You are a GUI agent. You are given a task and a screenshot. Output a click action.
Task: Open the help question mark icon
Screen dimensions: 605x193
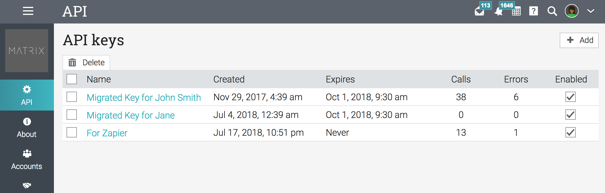click(533, 11)
